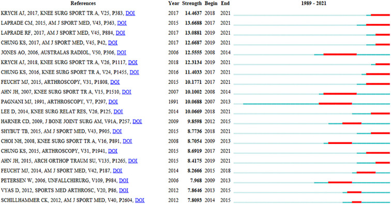Open DOI link for KRYCH AJ 2017 reference
The image size is (391, 204).
(x=130, y=13)
